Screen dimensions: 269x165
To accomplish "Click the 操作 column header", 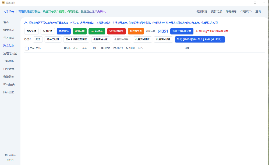I will tap(140, 48).
